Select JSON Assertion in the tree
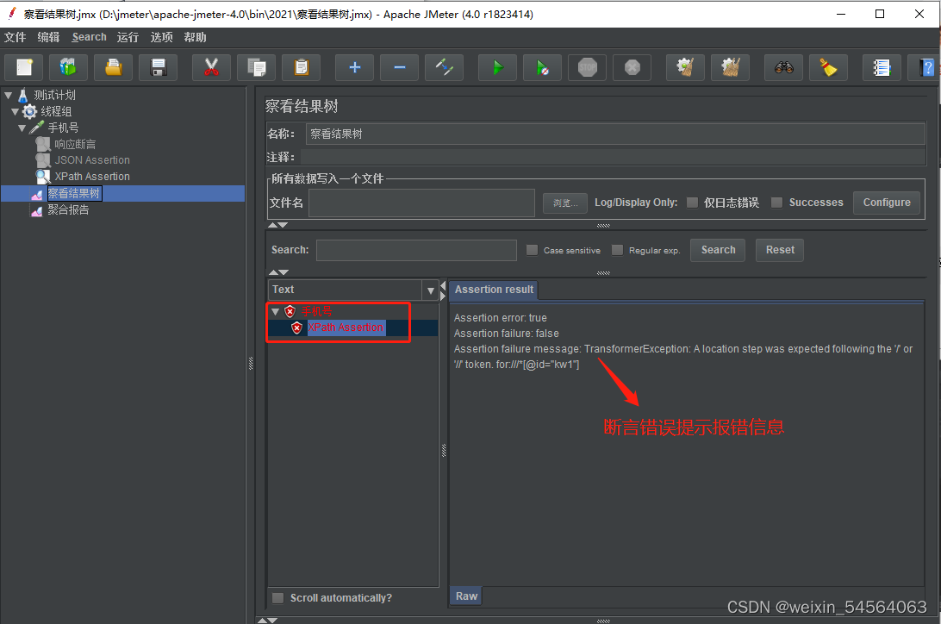This screenshot has height=624, width=941. 92,160
